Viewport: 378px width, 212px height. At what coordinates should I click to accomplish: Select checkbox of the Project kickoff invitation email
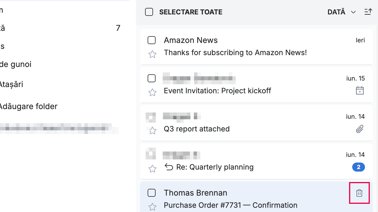(x=152, y=78)
